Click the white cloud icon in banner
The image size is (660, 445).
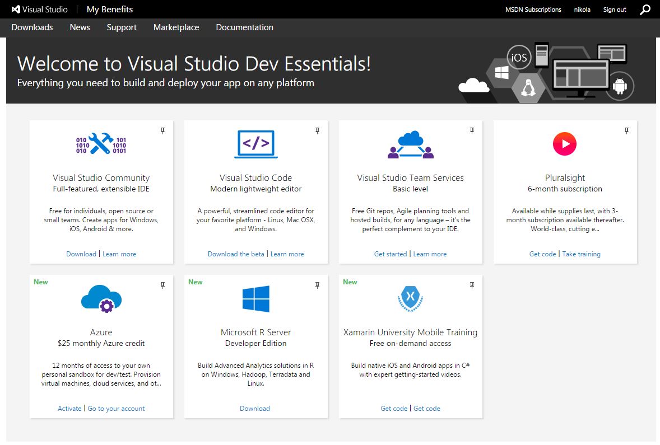(x=474, y=86)
